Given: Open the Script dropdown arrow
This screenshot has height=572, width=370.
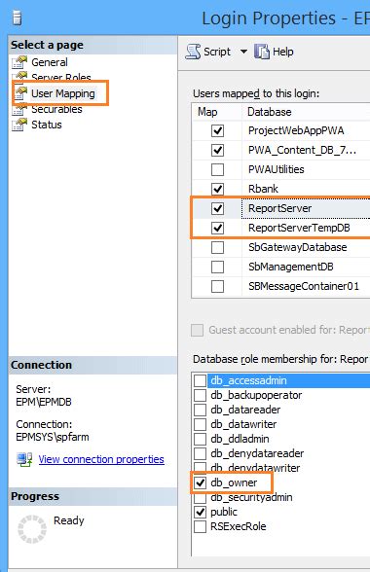Looking at the screenshot, I should coord(243,52).
